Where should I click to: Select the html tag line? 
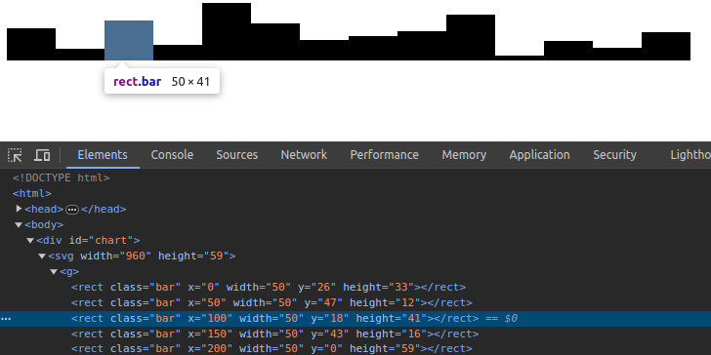click(x=32, y=193)
